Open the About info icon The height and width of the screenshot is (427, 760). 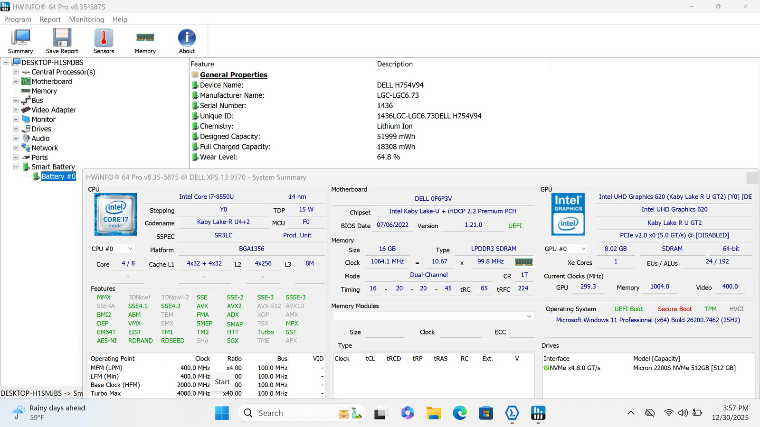(x=187, y=42)
